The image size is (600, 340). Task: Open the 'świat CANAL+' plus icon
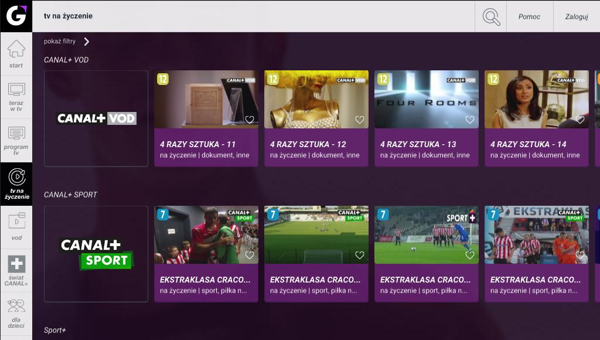coord(16,264)
